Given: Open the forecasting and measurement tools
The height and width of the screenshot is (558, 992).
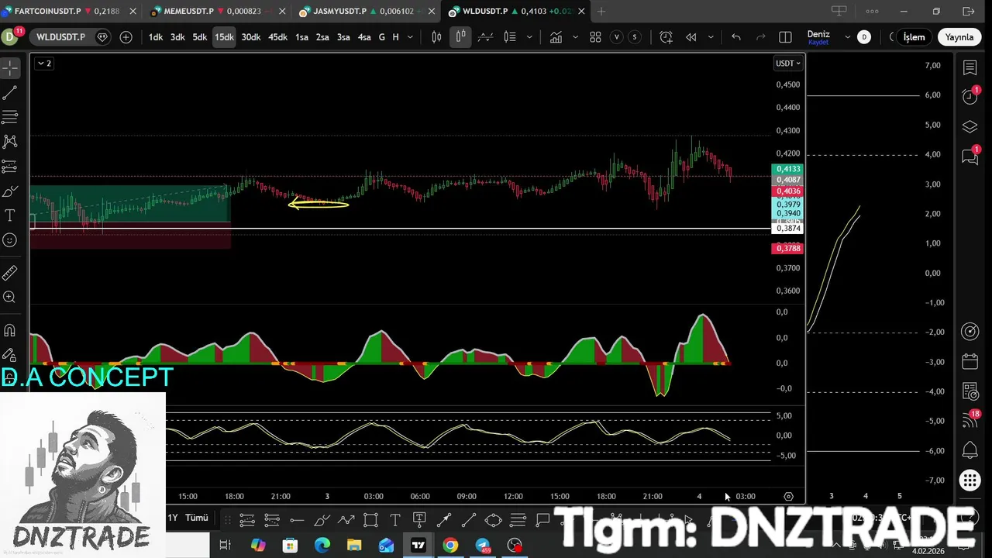Looking at the screenshot, I should click(x=10, y=167).
